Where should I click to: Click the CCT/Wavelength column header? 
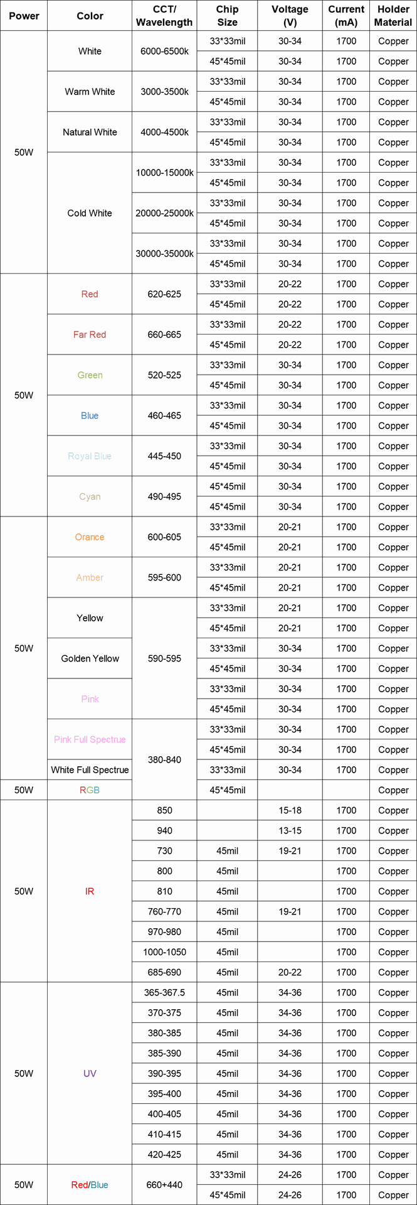(x=164, y=16)
